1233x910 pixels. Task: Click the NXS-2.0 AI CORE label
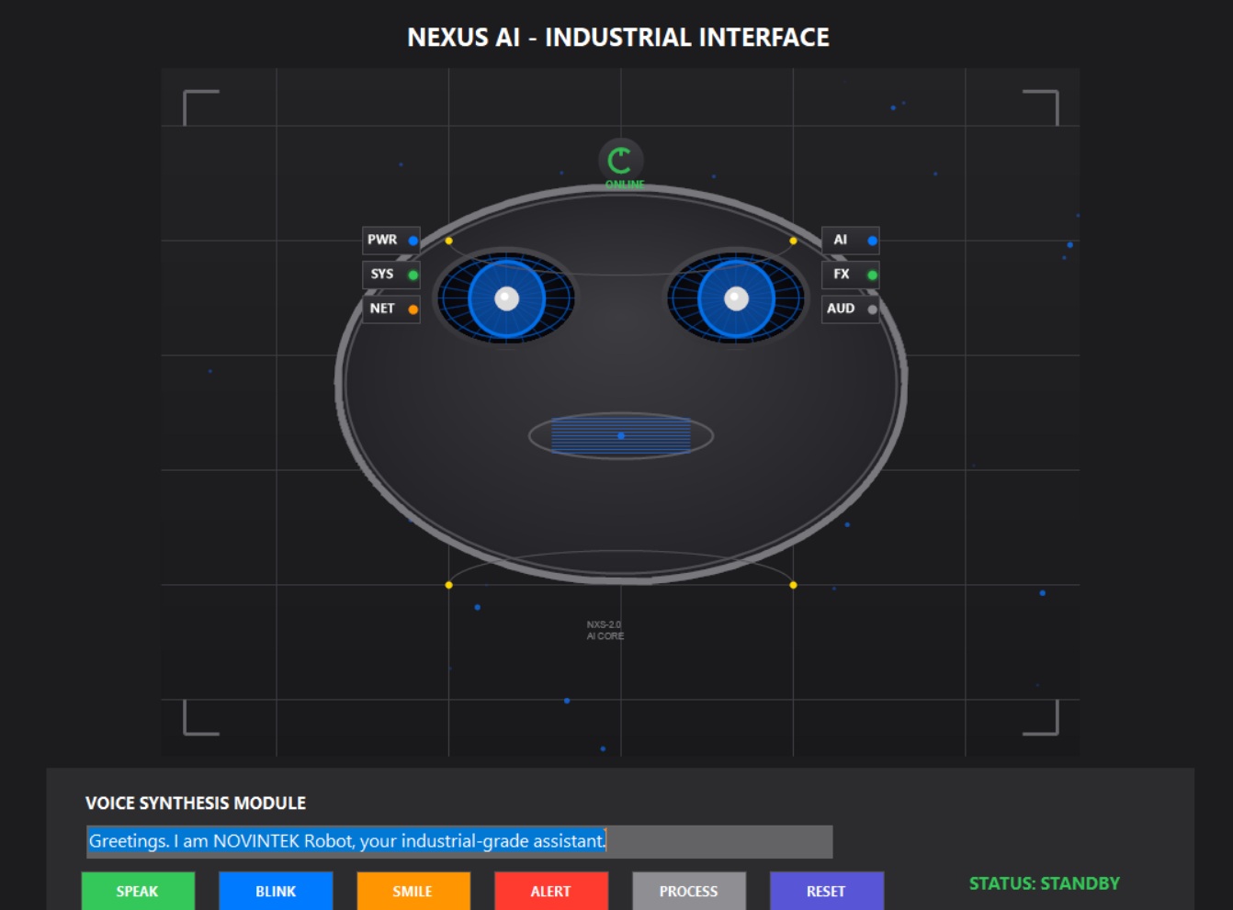(605, 627)
